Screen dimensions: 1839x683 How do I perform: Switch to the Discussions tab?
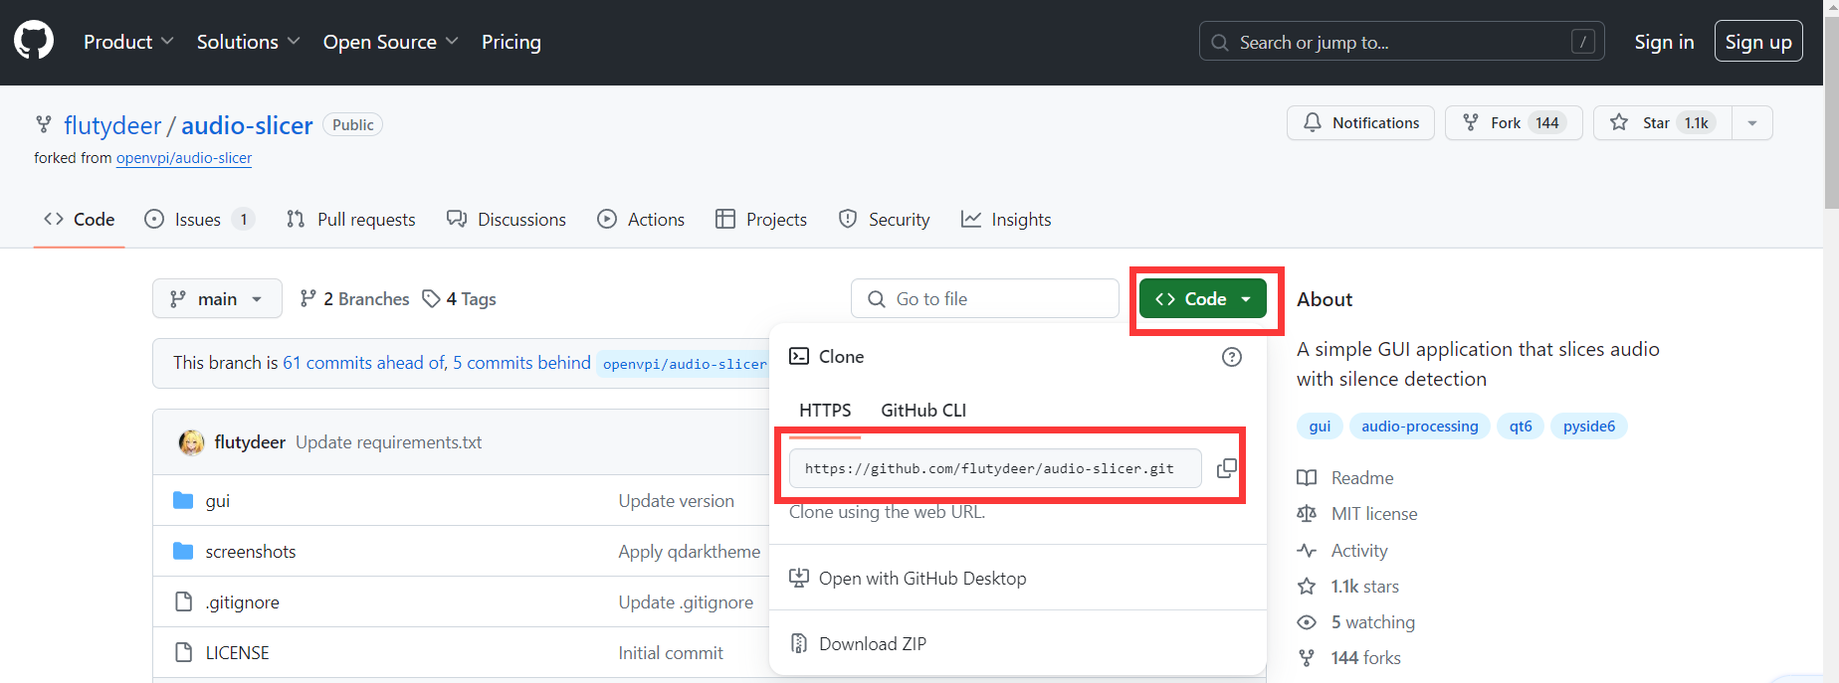pyautogui.click(x=507, y=220)
